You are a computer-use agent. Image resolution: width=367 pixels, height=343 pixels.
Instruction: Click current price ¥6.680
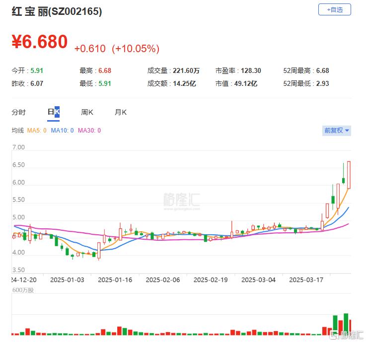pos(40,42)
